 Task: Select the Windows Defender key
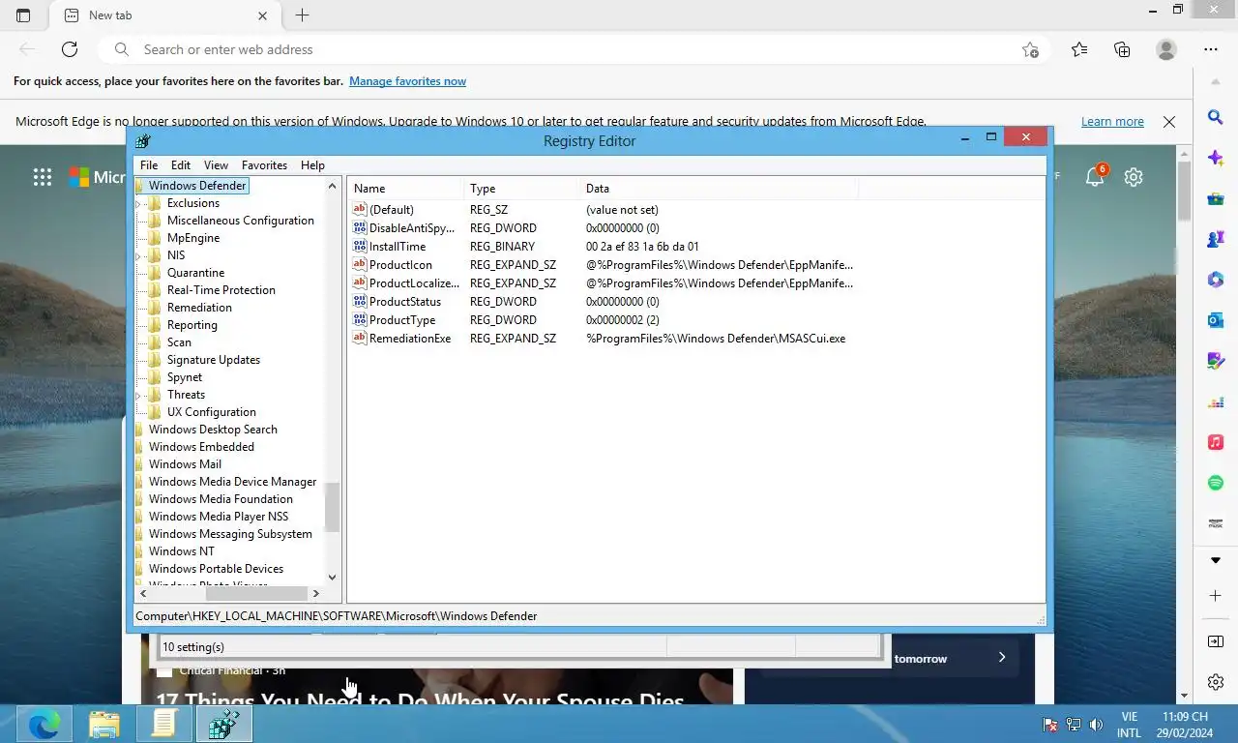click(x=198, y=186)
